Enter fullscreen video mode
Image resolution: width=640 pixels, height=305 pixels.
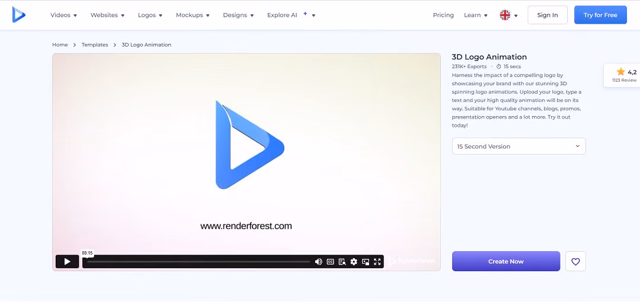click(377, 262)
